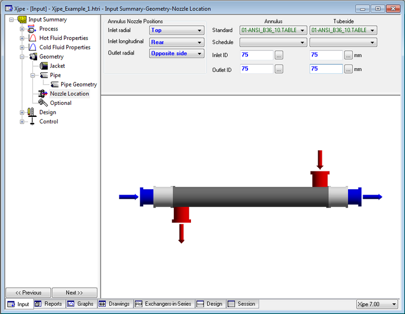This screenshot has height=314, width=405.
Task: Click the Cold Fluid Properties icon
Action: click(33, 48)
